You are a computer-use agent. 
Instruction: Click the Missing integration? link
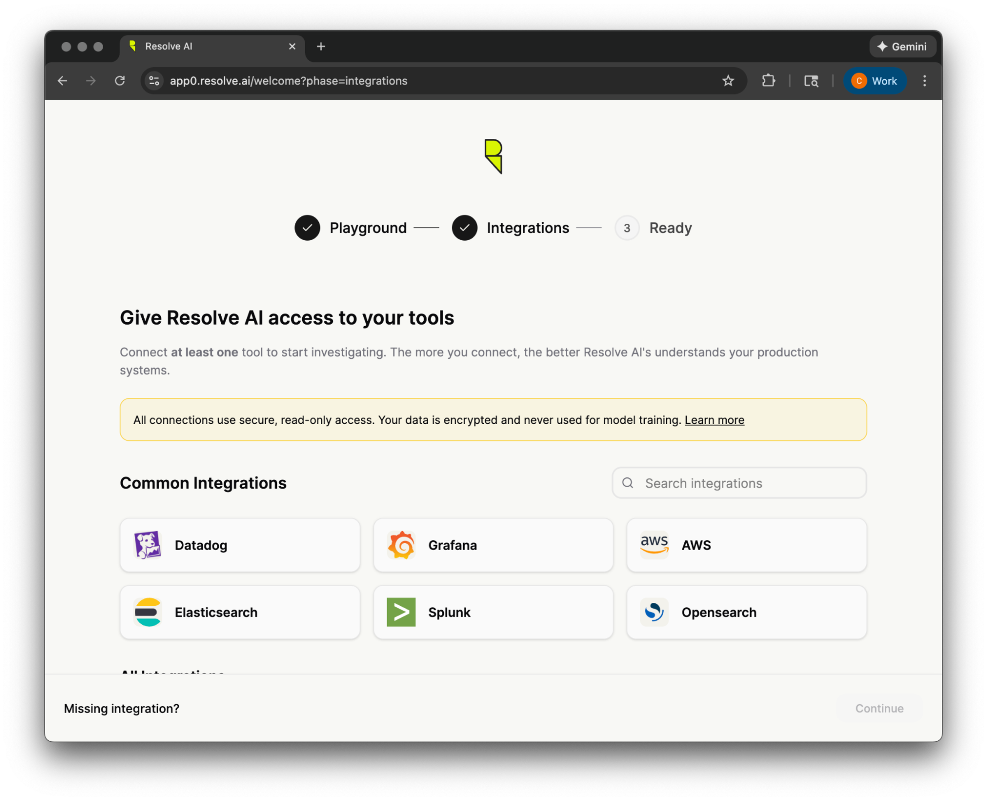click(121, 709)
